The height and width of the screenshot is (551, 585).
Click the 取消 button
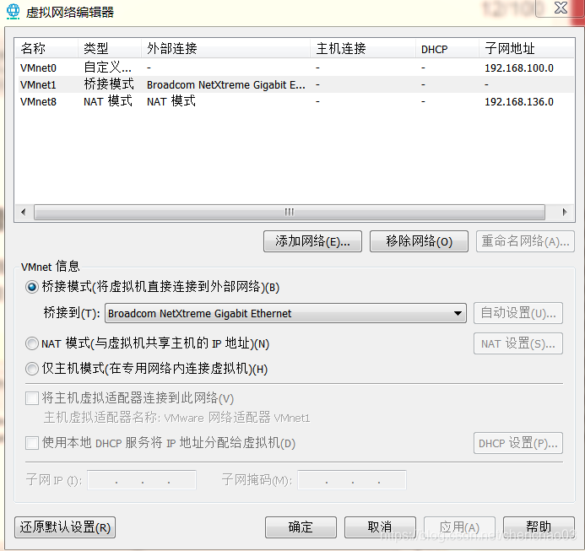point(380,527)
